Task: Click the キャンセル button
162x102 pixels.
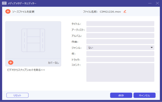Action: 144,95
